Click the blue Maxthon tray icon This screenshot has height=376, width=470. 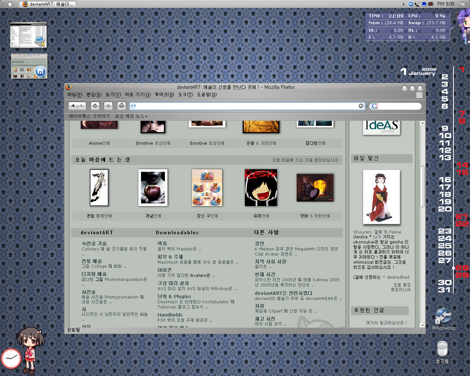411,4
